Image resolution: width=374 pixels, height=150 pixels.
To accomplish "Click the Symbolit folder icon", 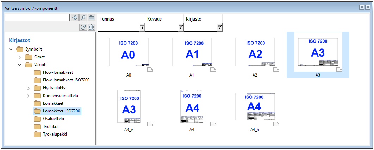I will click(20, 49).
